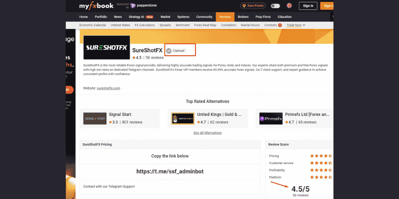Open FX Calculators link
Viewport: 399px width, 199px height.
[145, 25]
